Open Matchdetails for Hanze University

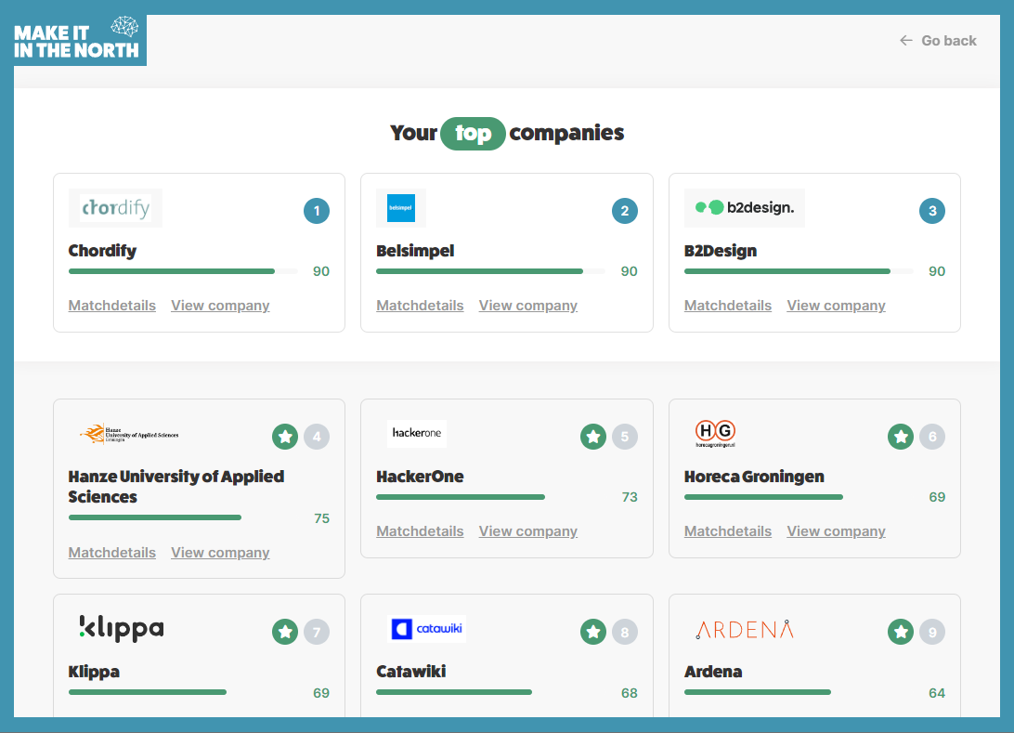tap(111, 553)
